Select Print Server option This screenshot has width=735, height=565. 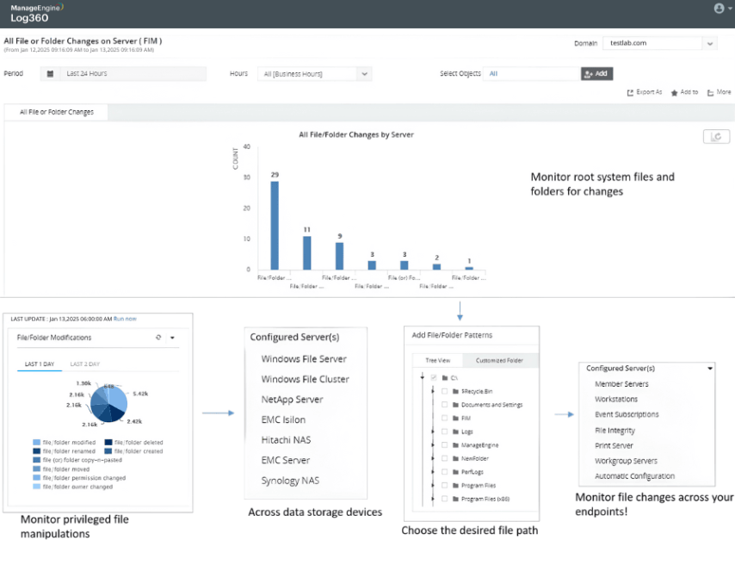point(614,446)
